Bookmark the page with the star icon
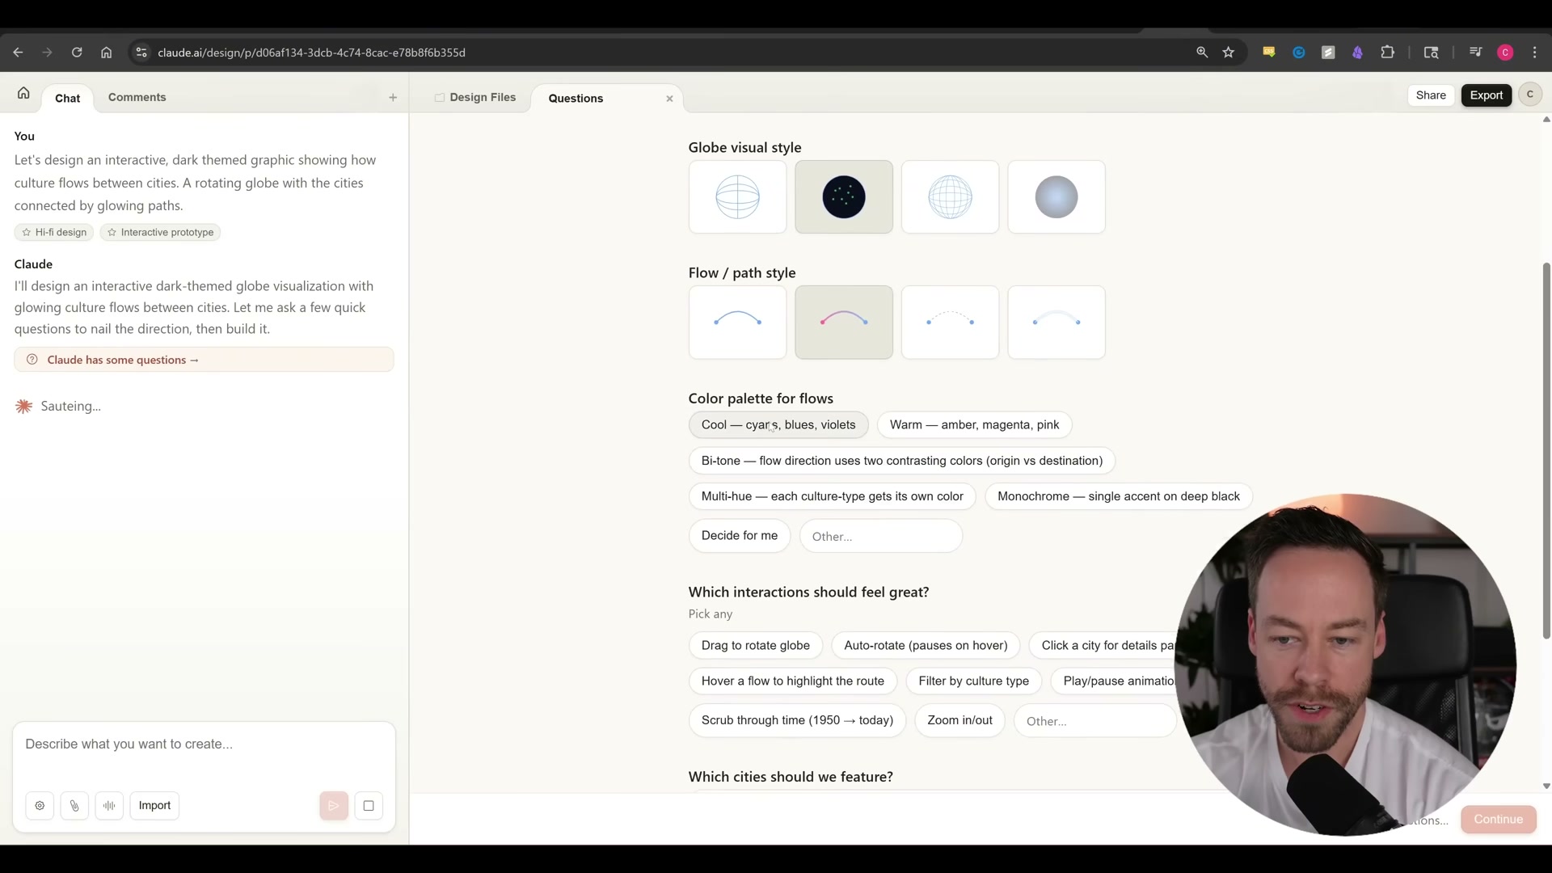The width and height of the screenshot is (1552, 873). tap(1229, 52)
